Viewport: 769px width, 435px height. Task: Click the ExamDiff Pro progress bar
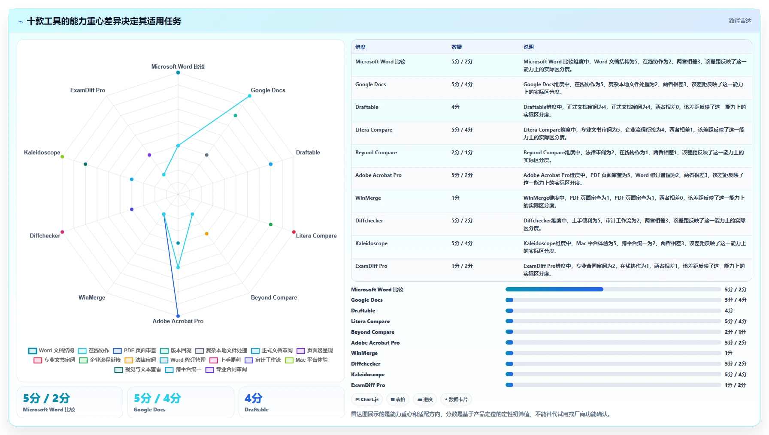613,385
